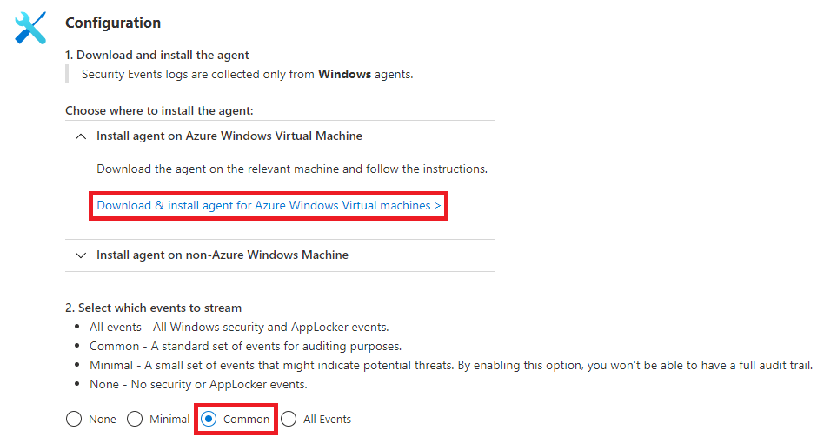The height and width of the screenshot is (437, 817).
Task: Open Install agent on non-Azure Windows Machine header
Action: point(223,255)
